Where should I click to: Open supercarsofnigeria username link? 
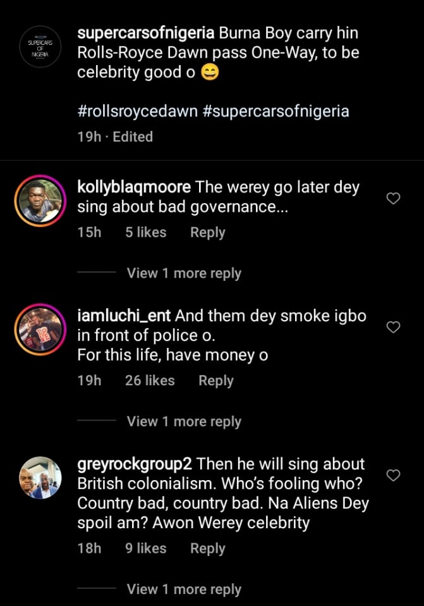[146, 34]
